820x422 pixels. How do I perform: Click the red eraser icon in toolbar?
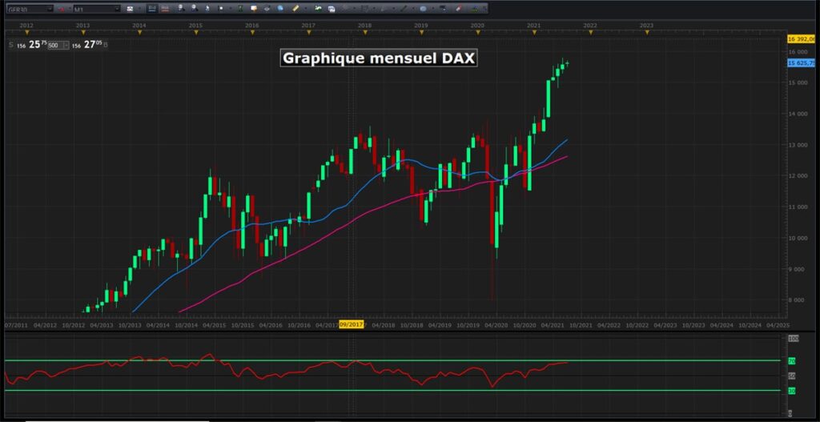pos(459,9)
